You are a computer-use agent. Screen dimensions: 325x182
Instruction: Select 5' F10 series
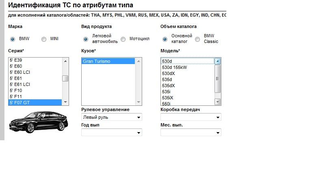pos(35,90)
